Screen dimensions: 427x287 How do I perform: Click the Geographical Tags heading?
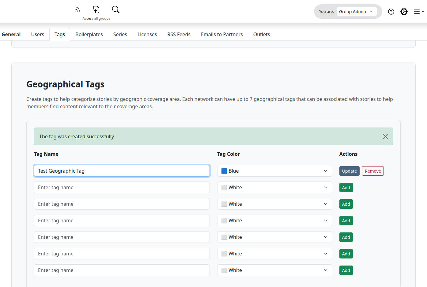(65, 84)
